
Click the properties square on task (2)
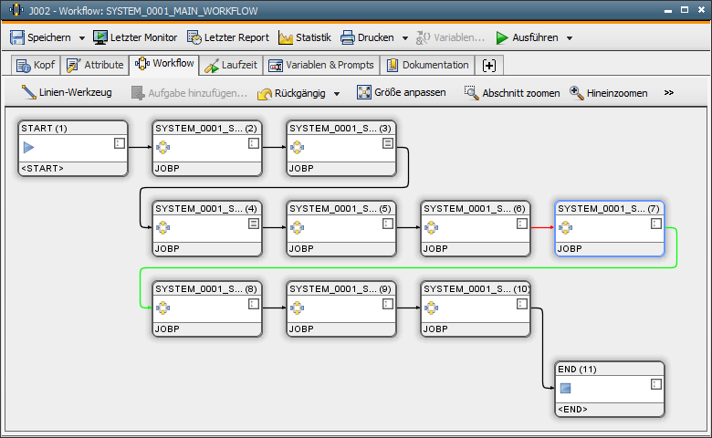pos(254,143)
